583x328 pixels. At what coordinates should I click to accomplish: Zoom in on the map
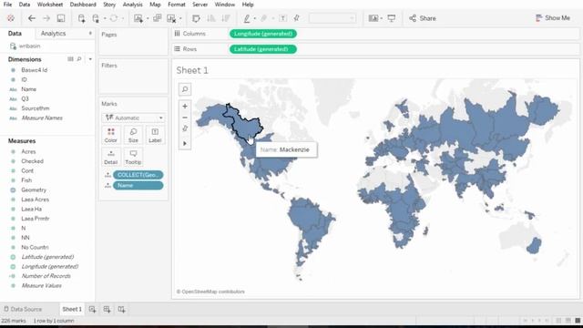185,107
